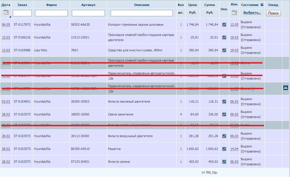
Task: Open the calendar picker under Изм. header
Action: pyautogui.click(x=234, y=12)
